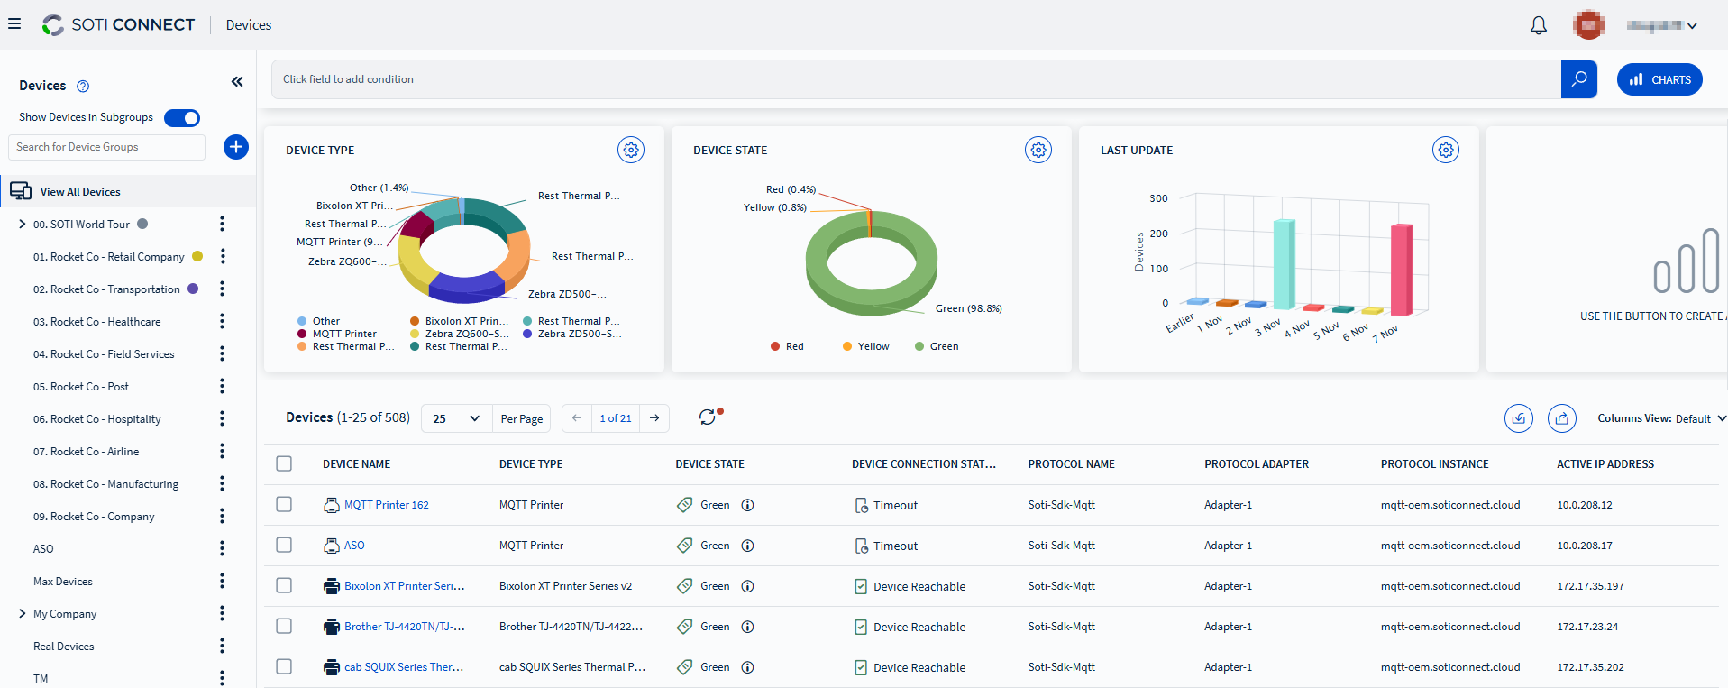Open the 25 per page dropdown
The height and width of the screenshot is (688, 1728).
tap(456, 418)
